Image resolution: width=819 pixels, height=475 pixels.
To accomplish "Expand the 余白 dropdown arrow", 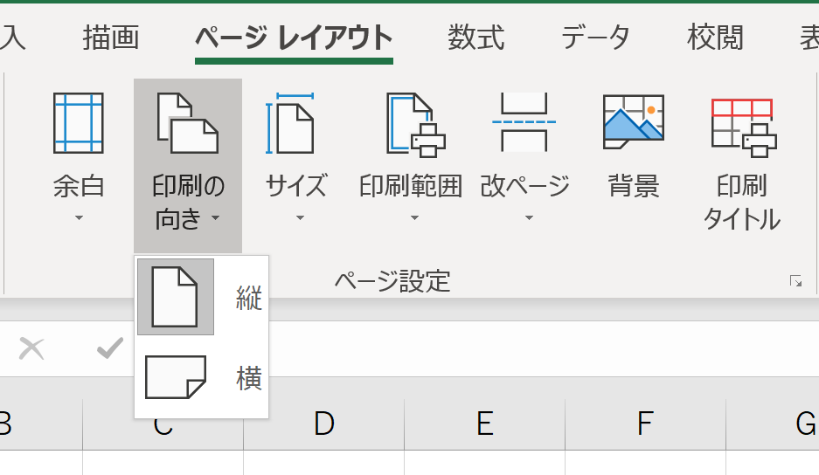I will (x=79, y=217).
